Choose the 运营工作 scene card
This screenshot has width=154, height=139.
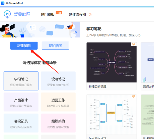pyautogui.click(x=58, y=102)
